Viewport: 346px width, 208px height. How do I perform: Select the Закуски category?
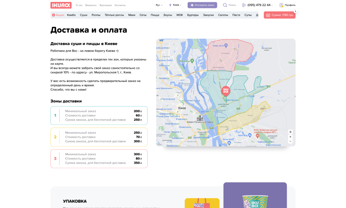[208, 15]
